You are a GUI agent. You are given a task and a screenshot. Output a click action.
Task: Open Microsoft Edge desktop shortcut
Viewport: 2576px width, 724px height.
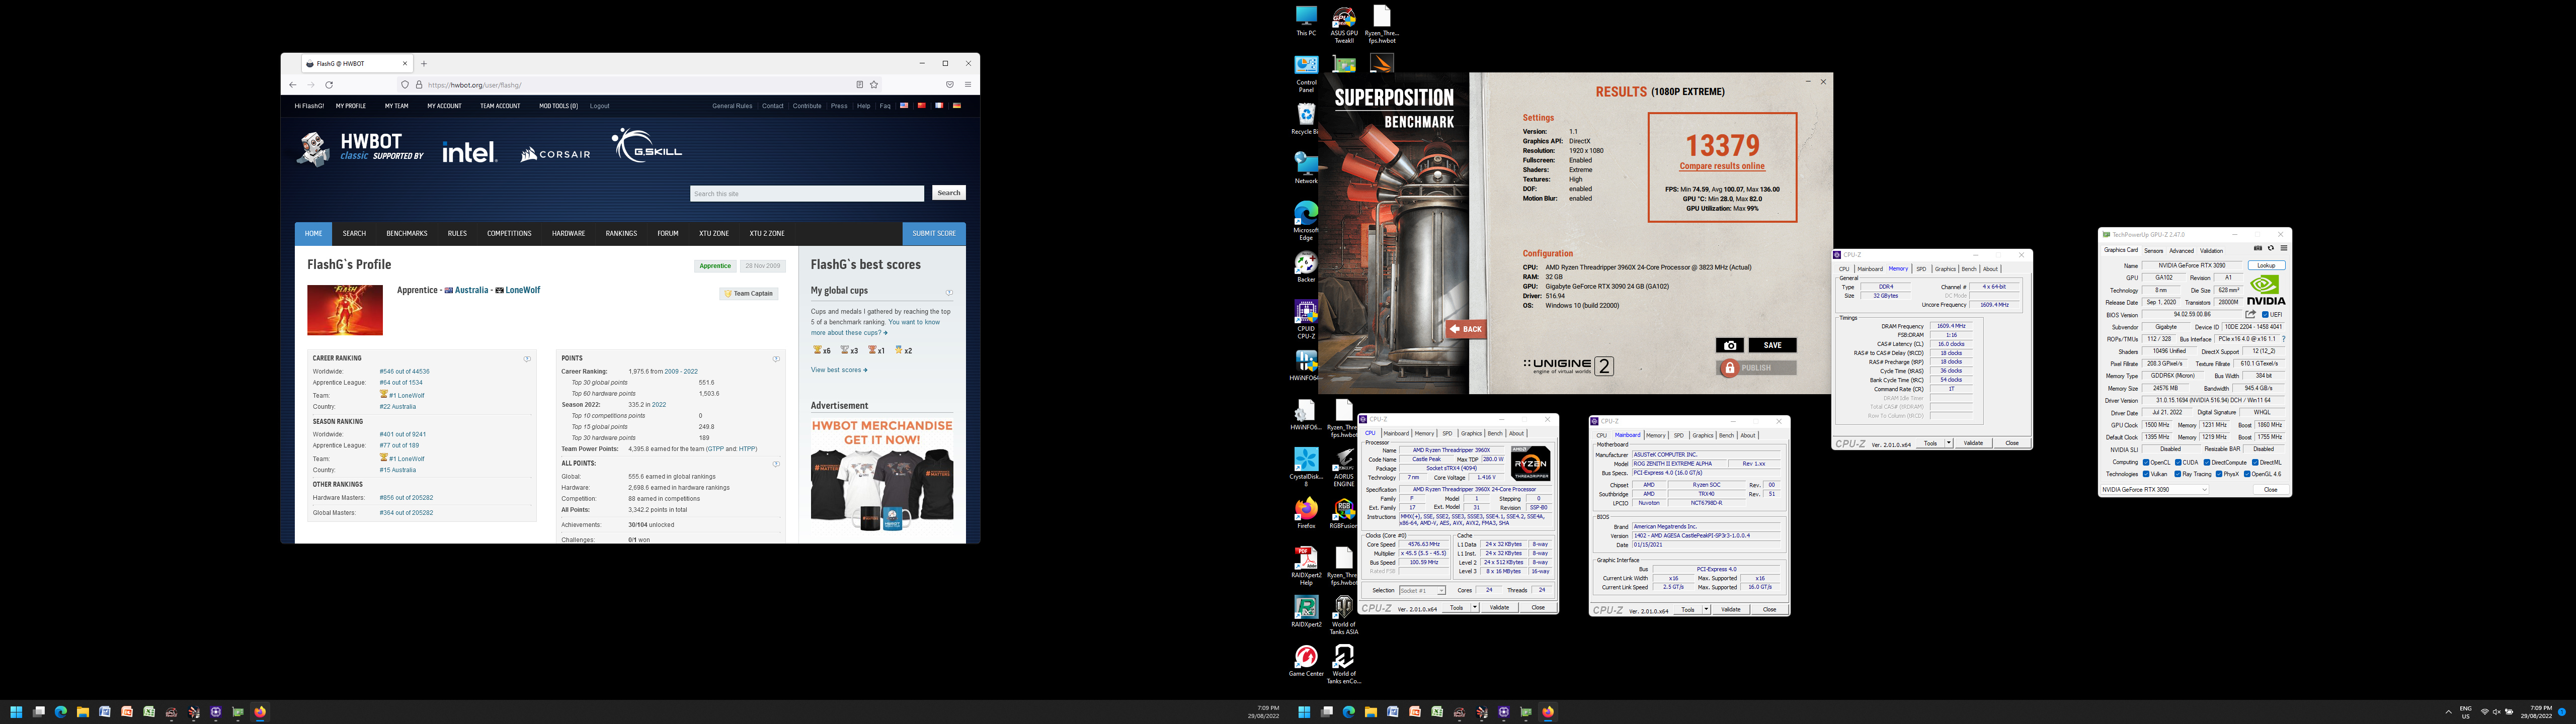click(1306, 221)
